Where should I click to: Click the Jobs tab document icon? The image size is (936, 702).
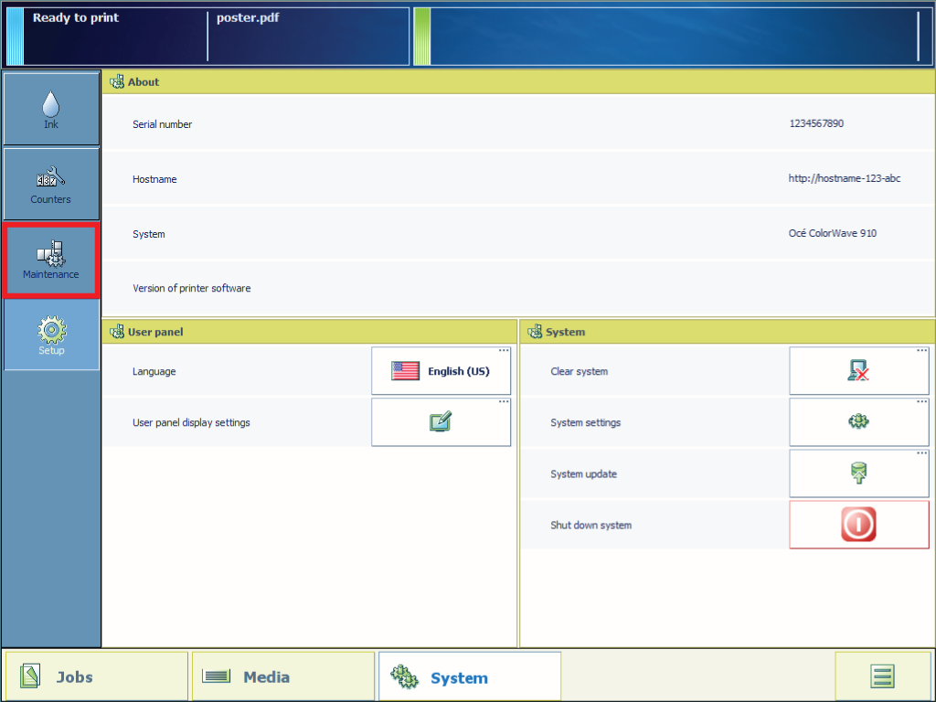tap(30, 676)
